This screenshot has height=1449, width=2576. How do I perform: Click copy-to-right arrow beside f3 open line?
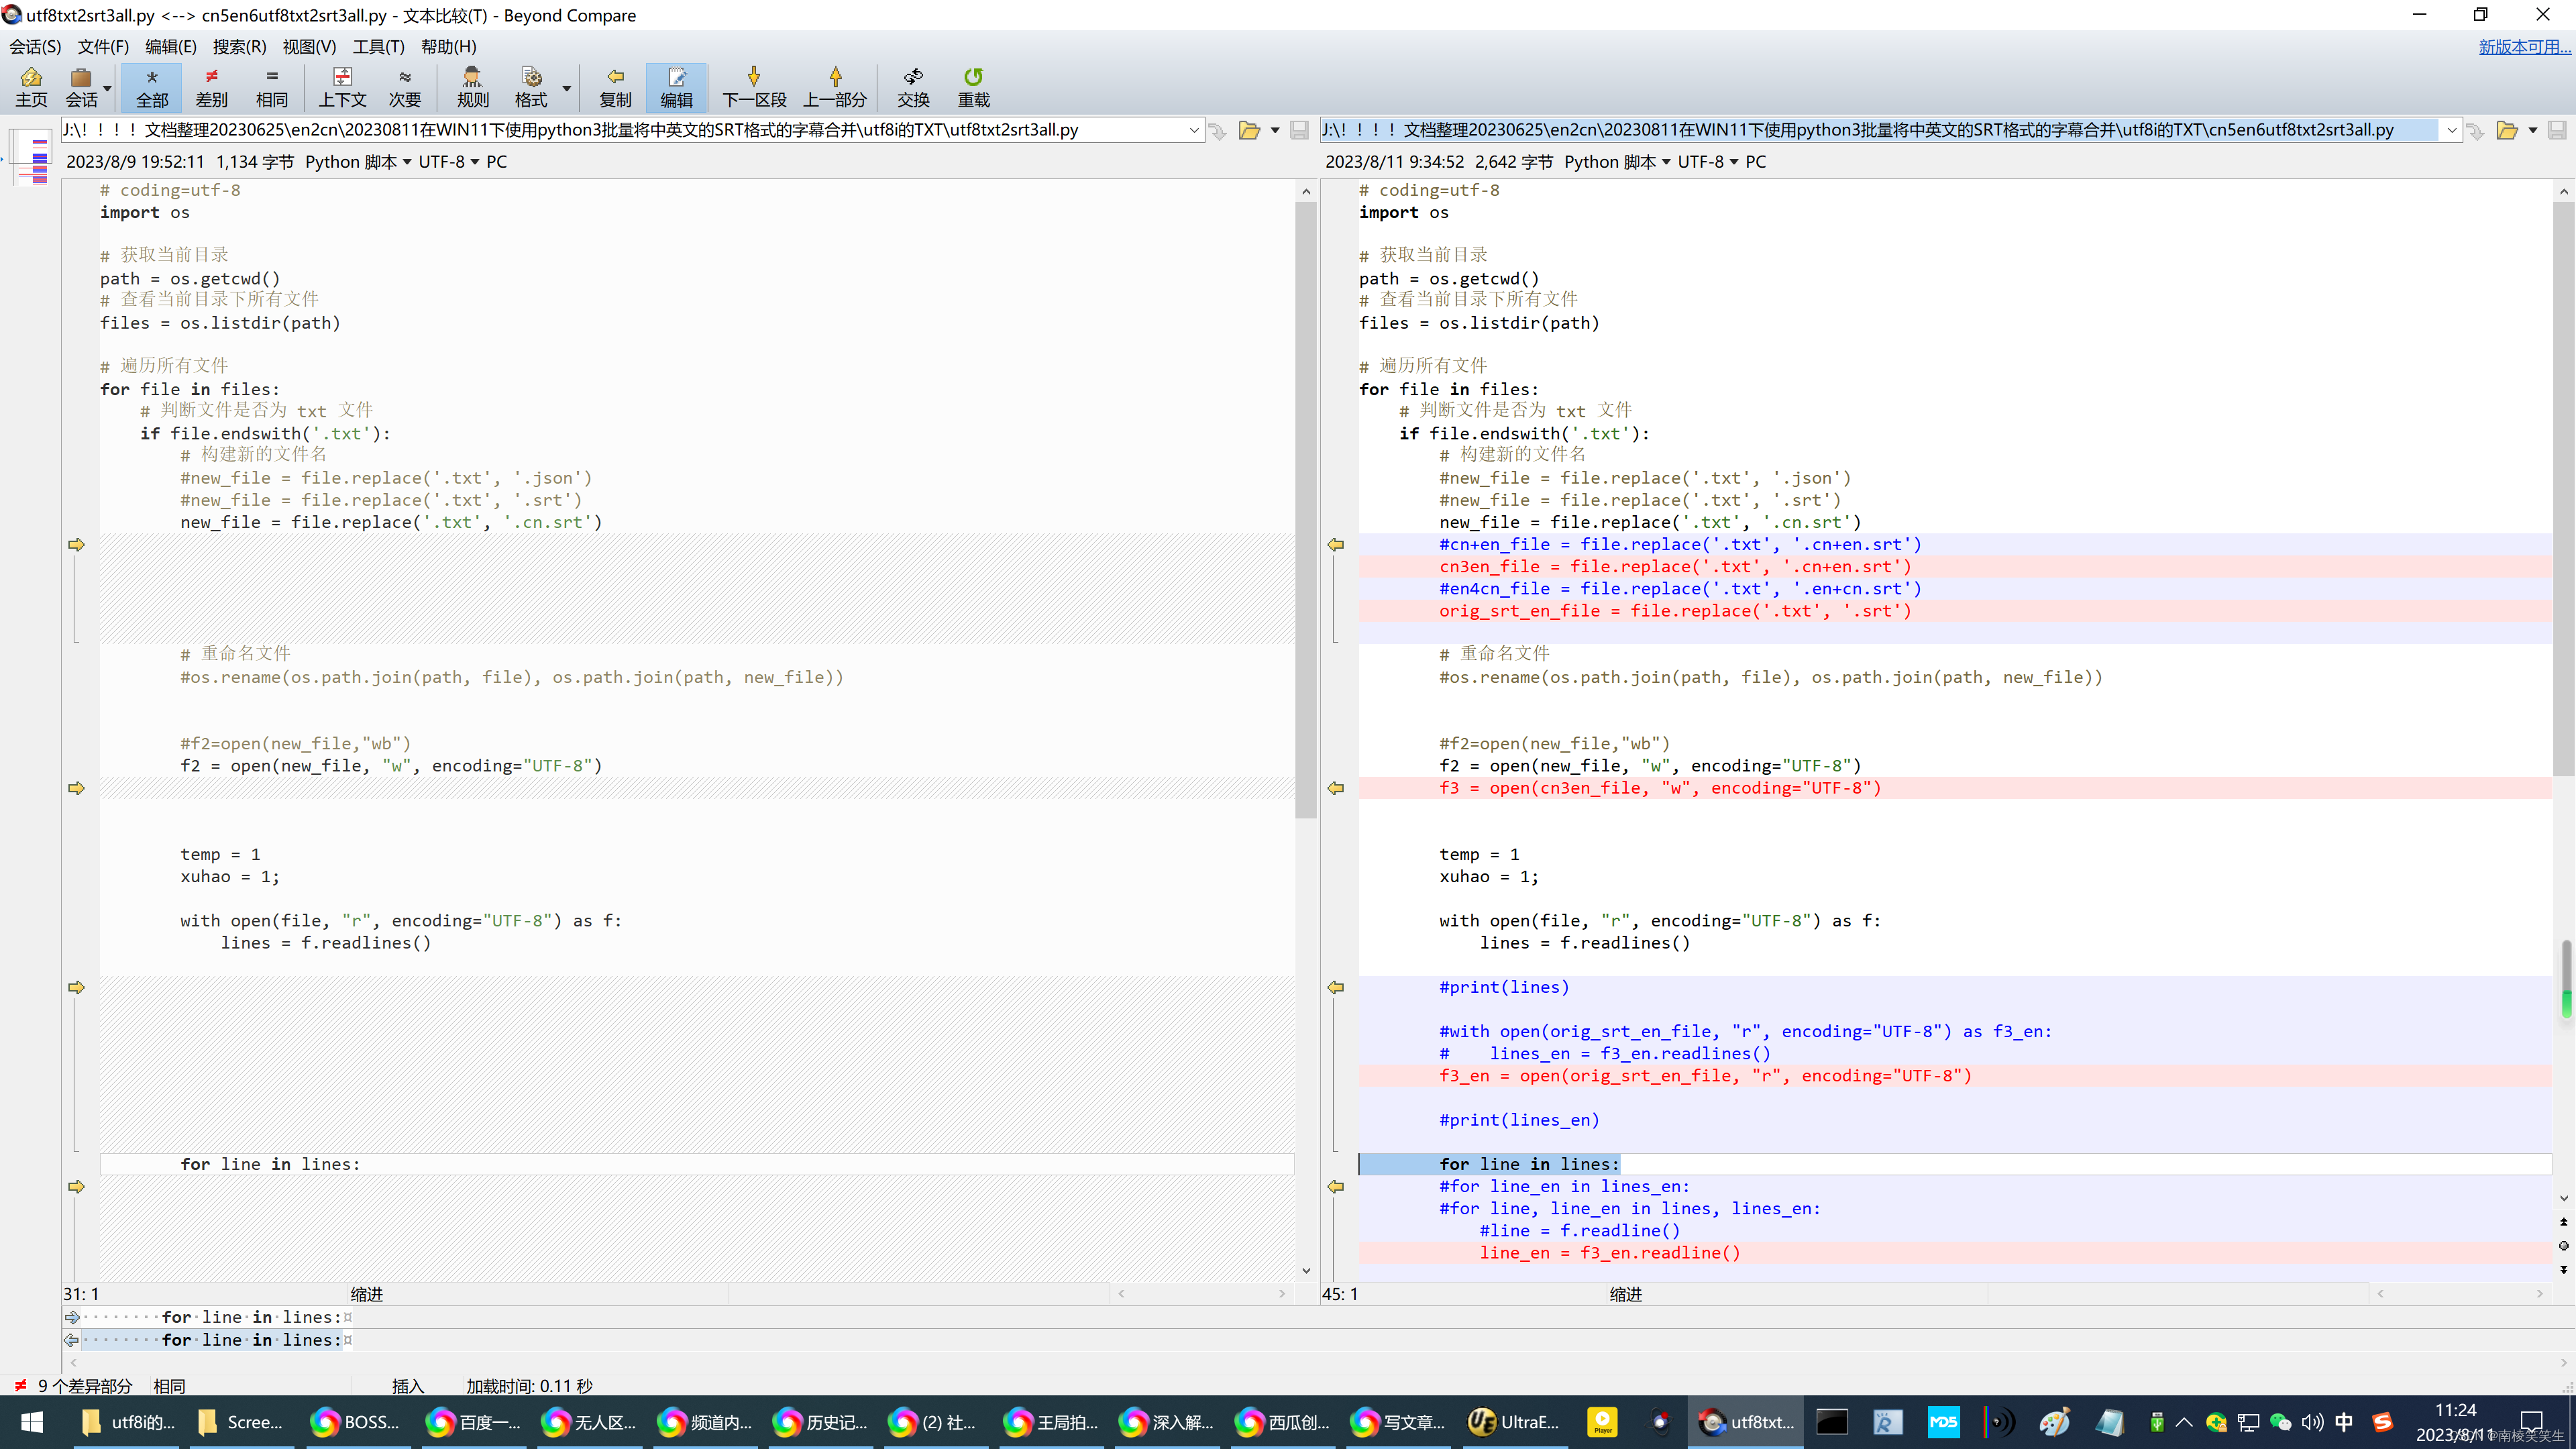[x=76, y=788]
